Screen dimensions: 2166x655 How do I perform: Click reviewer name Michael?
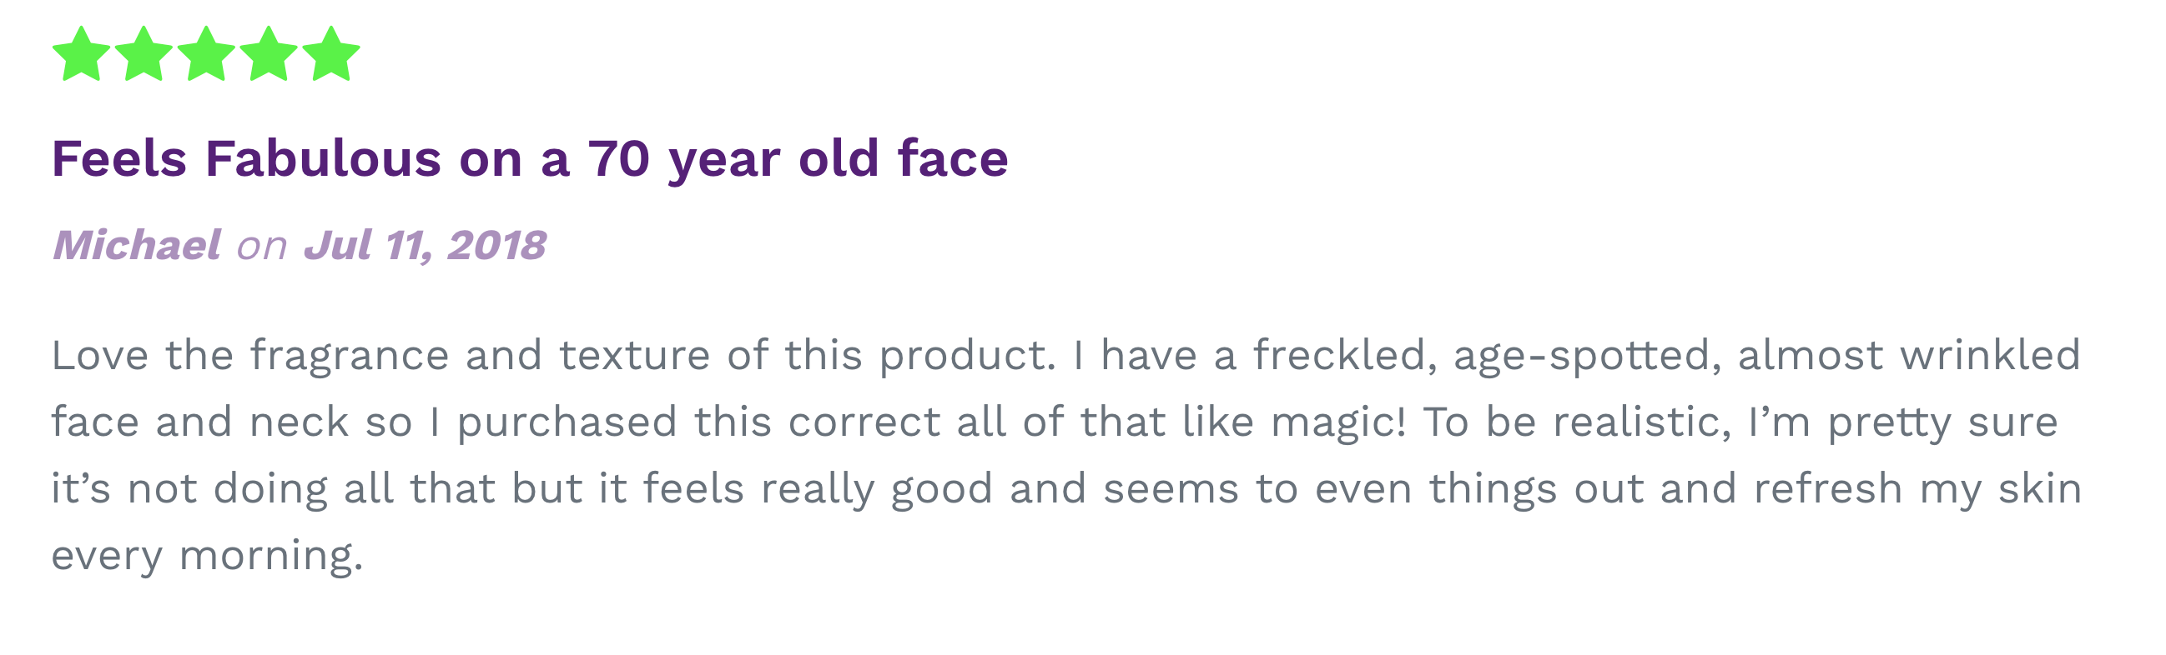(136, 245)
